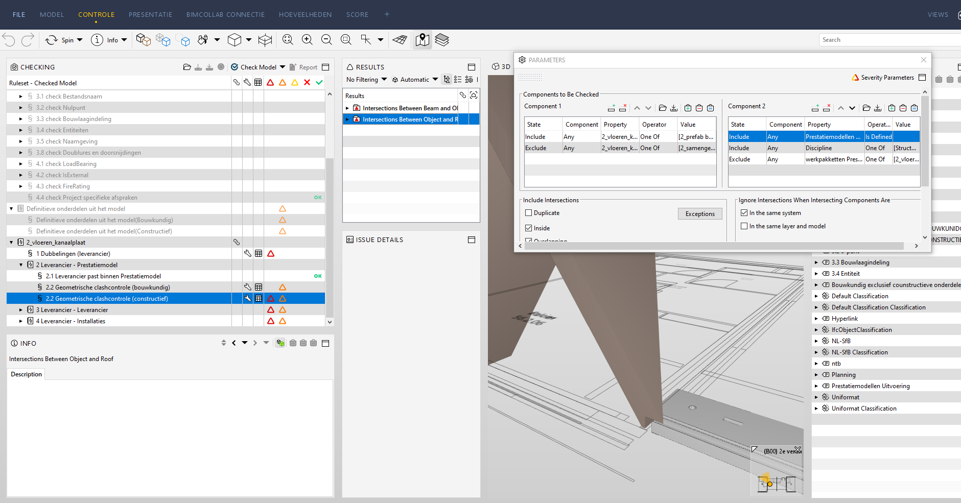Click the zoom-to-result icon in Results header
Image resolution: width=961 pixels, height=503 pixels.
(474, 95)
